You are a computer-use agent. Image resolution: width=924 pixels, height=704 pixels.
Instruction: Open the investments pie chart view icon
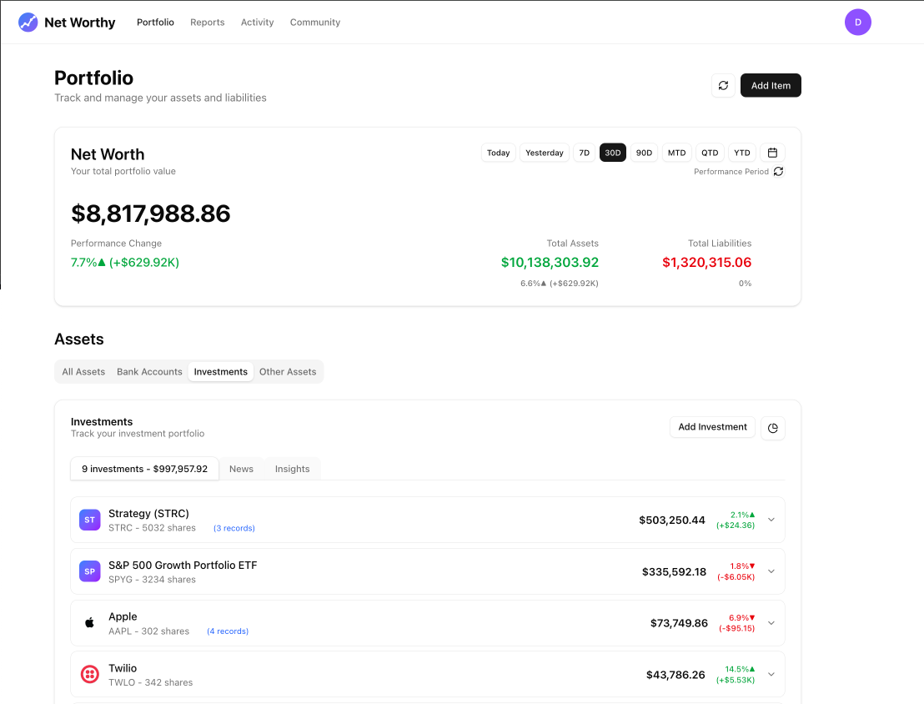coord(772,428)
